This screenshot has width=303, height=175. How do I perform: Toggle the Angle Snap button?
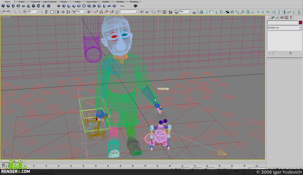[x=101, y=12]
